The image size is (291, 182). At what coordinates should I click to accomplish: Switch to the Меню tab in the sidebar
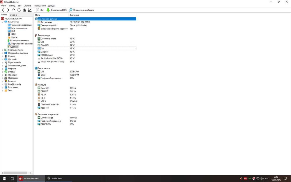4,15
